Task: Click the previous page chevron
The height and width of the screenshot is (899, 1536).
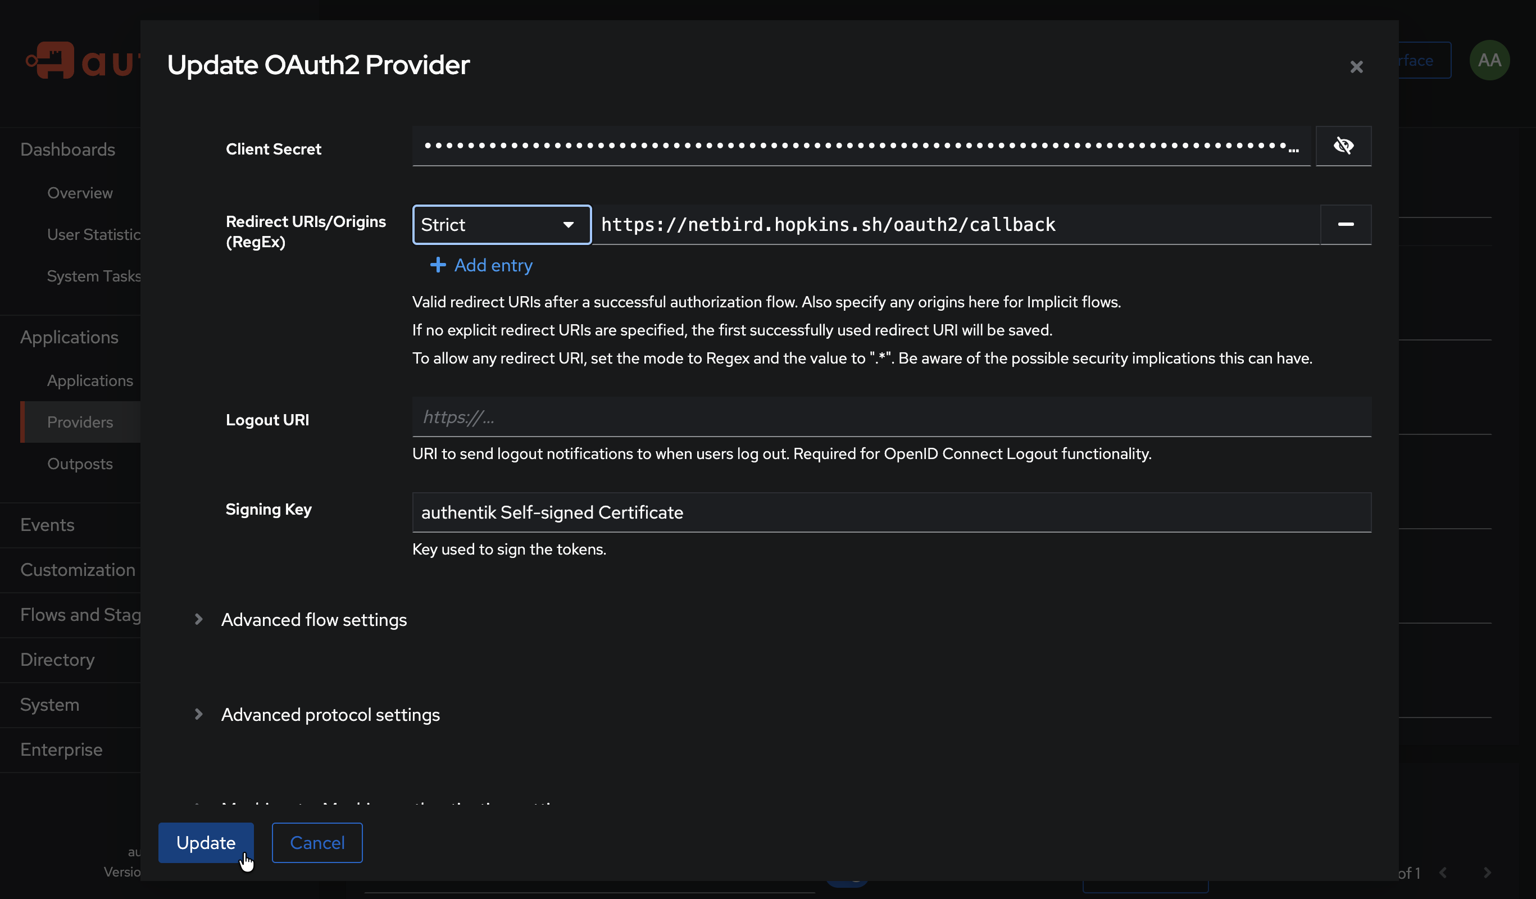Action: coord(1443,872)
